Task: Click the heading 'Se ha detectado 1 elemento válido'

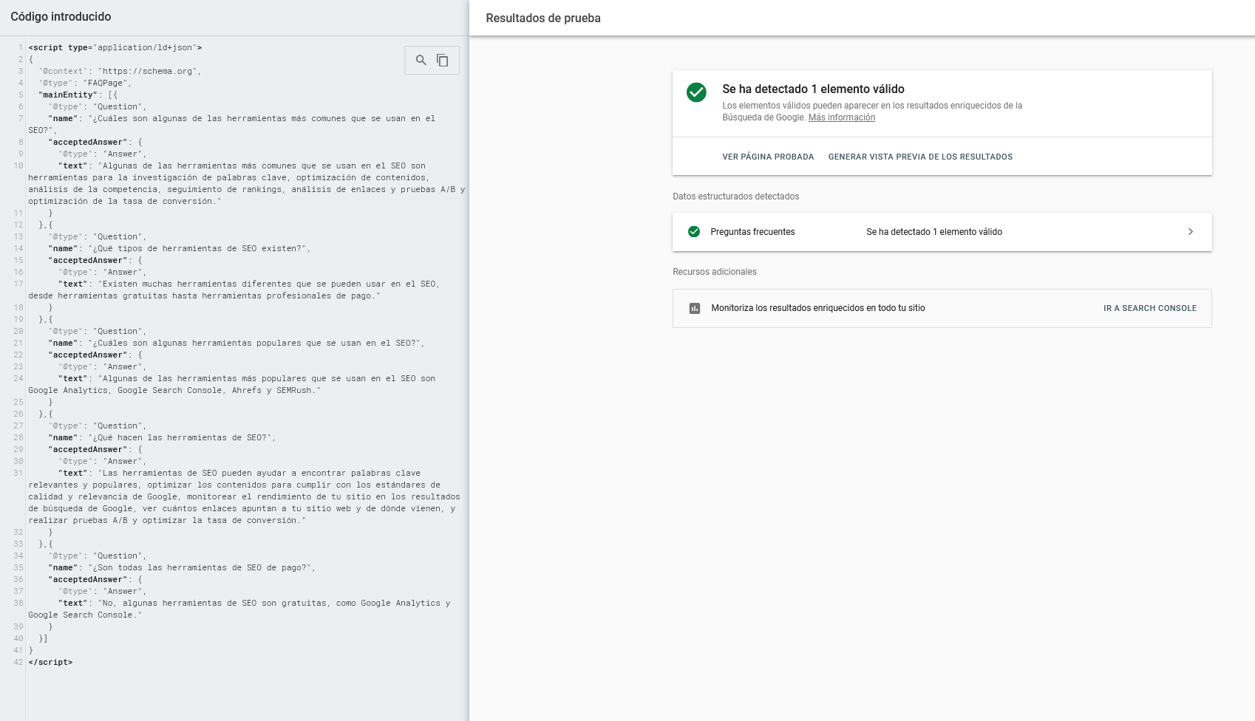Action: [x=813, y=89]
